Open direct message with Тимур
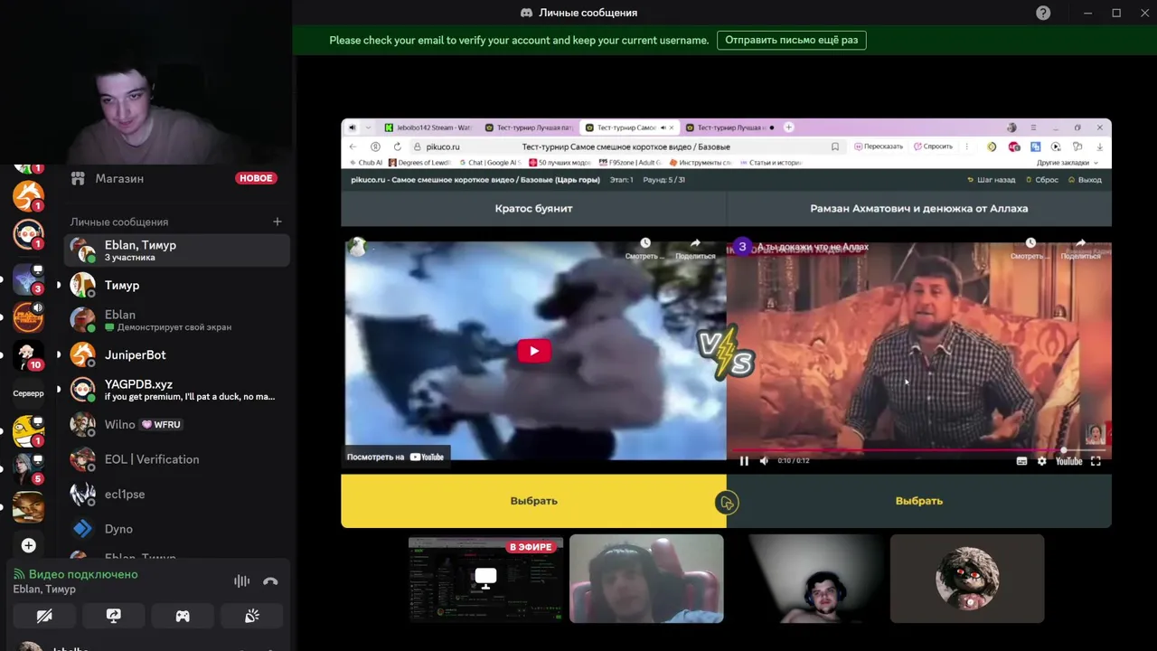 [x=177, y=285]
